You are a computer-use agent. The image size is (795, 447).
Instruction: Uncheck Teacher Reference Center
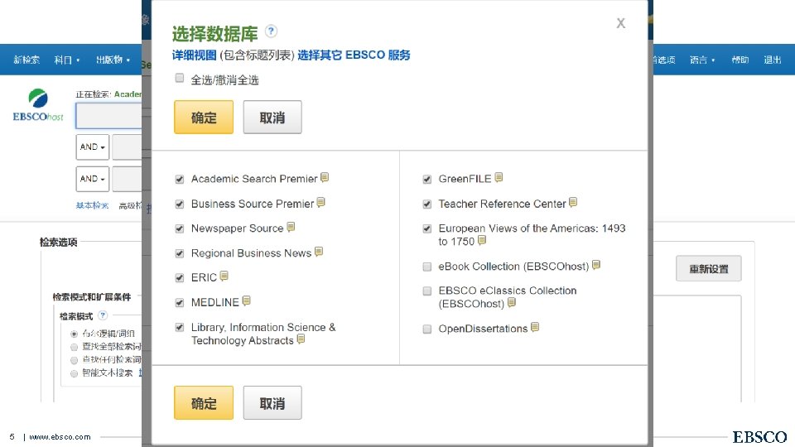pyautogui.click(x=427, y=204)
